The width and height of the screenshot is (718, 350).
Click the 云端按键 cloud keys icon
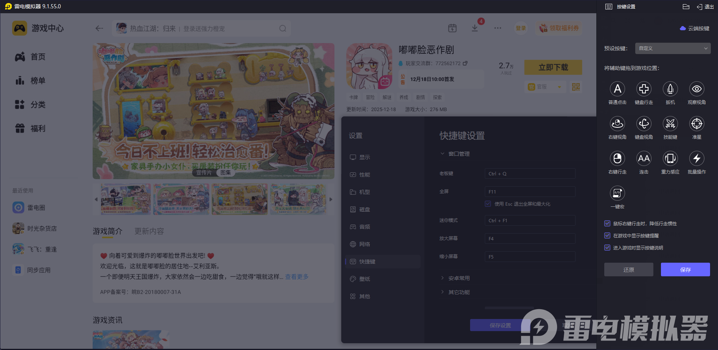click(x=683, y=28)
